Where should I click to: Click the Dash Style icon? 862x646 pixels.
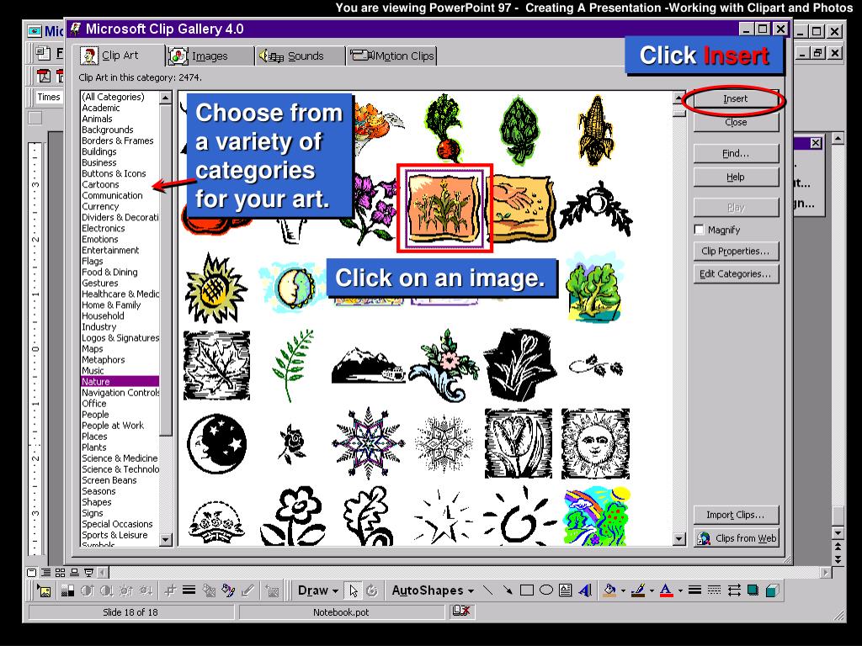714,590
